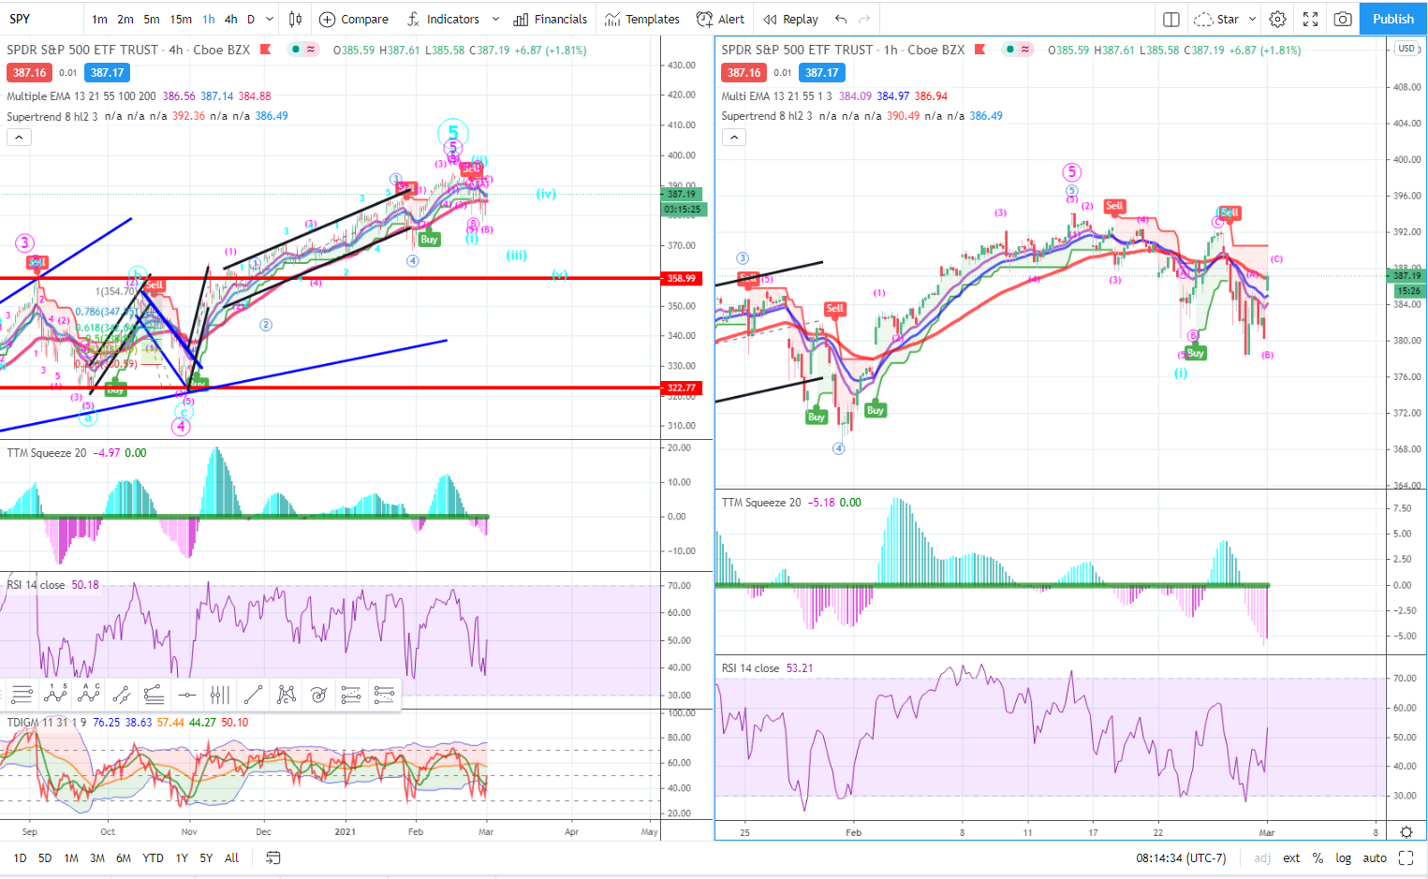Toggle adj dividend adjustment
This screenshot has height=879, width=1428.
pos(1262,857)
